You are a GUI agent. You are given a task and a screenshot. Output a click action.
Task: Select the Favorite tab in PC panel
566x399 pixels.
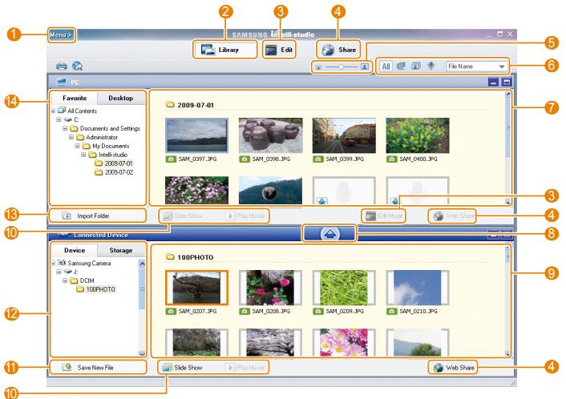(x=75, y=98)
